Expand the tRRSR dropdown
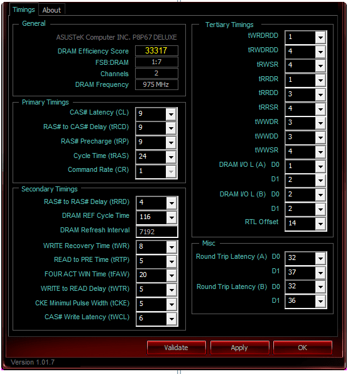Image resolution: width=348 pixels, height=374 pixels. [x=320, y=109]
